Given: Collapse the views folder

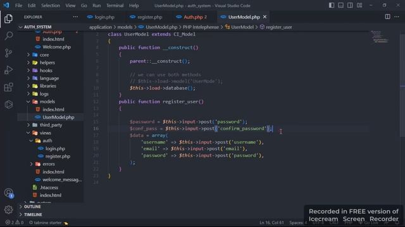Looking at the screenshot, I should click(45, 133).
